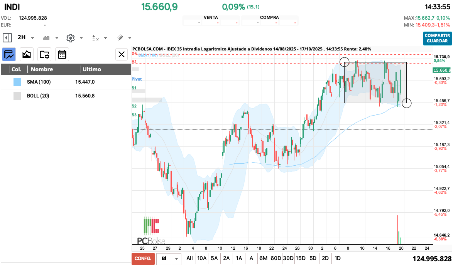Open the calendar panel icon
458x267 pixels.
pos(62,54)
